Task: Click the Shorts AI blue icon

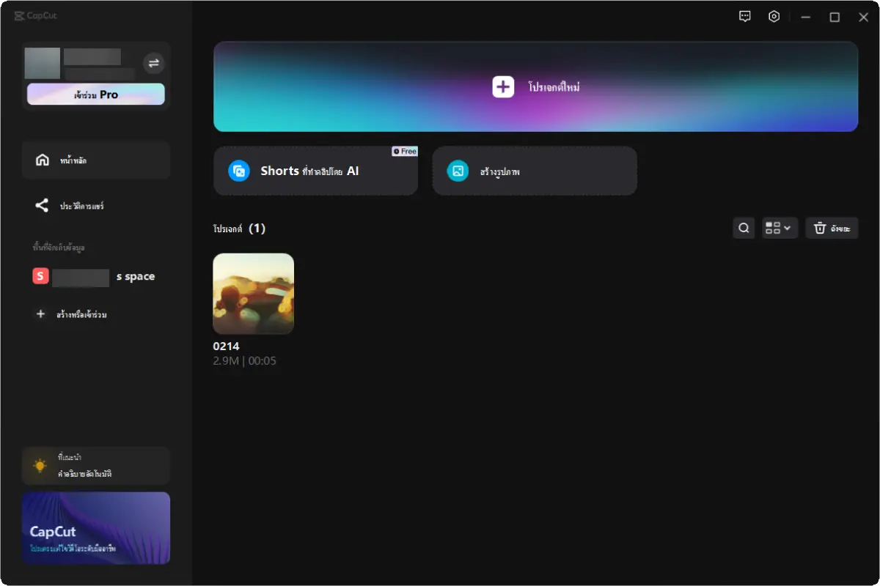Action: tap(239, 171)
